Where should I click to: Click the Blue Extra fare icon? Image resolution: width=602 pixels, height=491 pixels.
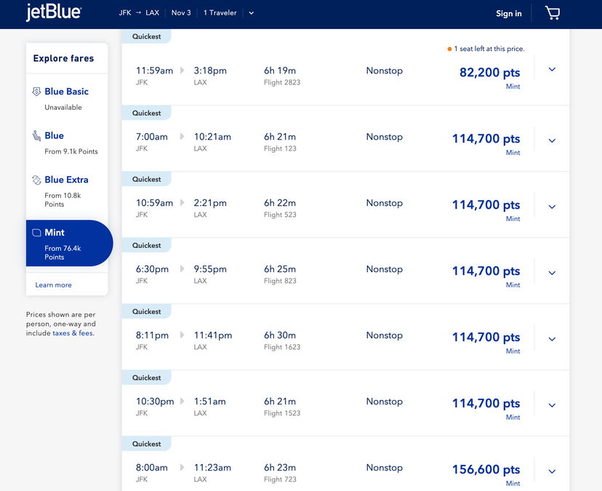(37, 180)
